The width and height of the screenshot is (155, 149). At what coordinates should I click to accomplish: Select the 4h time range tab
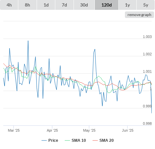(9, 5)
